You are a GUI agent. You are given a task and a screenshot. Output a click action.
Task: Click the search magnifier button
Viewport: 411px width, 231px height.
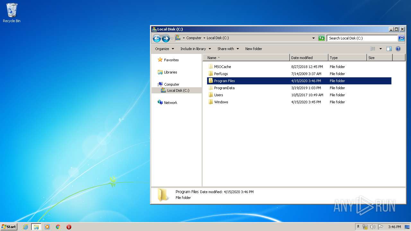[401, 38]
